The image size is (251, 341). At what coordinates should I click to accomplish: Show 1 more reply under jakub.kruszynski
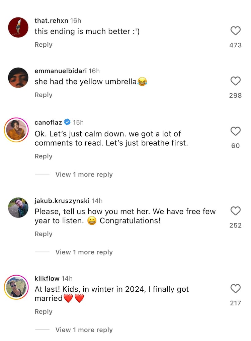click(84, 252)
